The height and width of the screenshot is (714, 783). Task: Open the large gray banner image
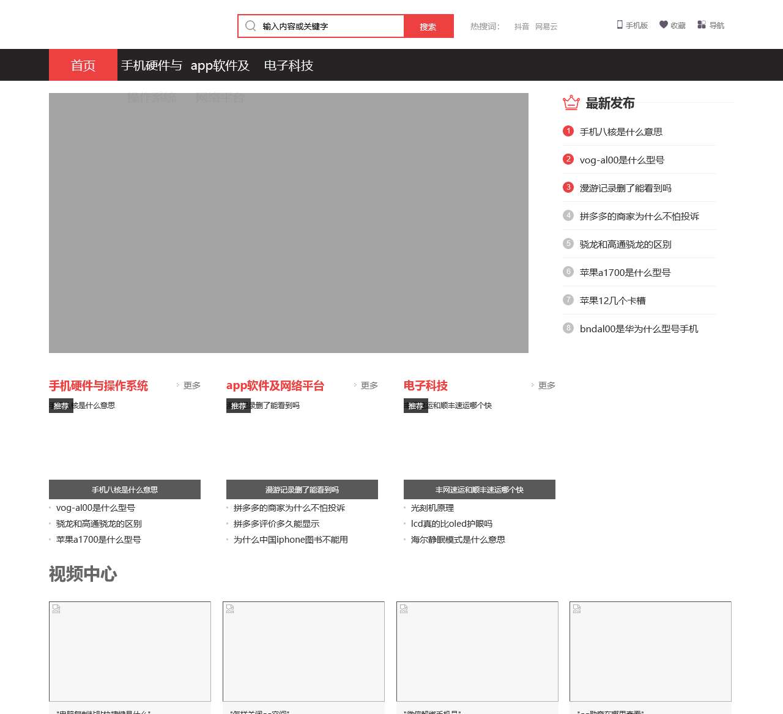(289, 223)
